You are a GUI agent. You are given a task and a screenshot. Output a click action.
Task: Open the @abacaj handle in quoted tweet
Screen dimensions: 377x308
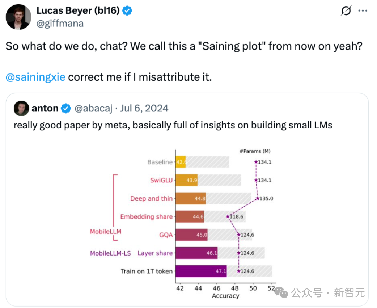click(93, 109)
